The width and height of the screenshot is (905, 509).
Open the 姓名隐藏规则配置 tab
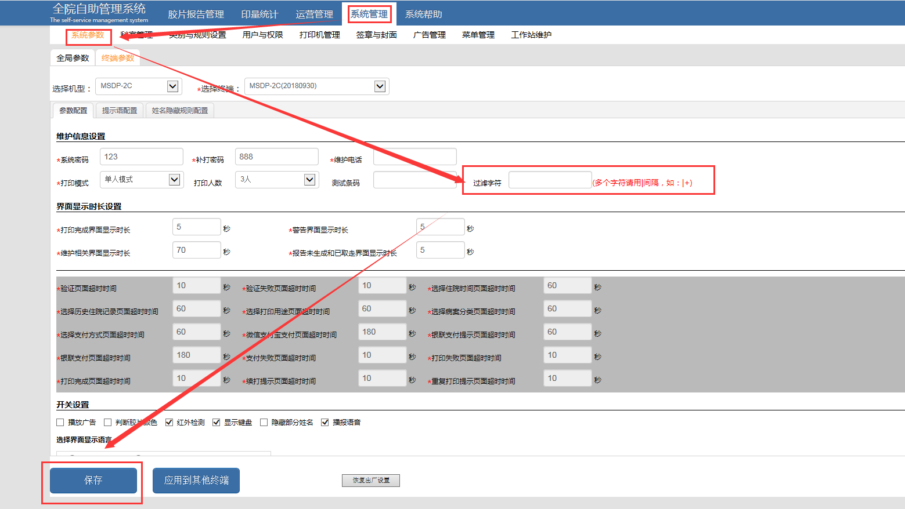[179, 111]
